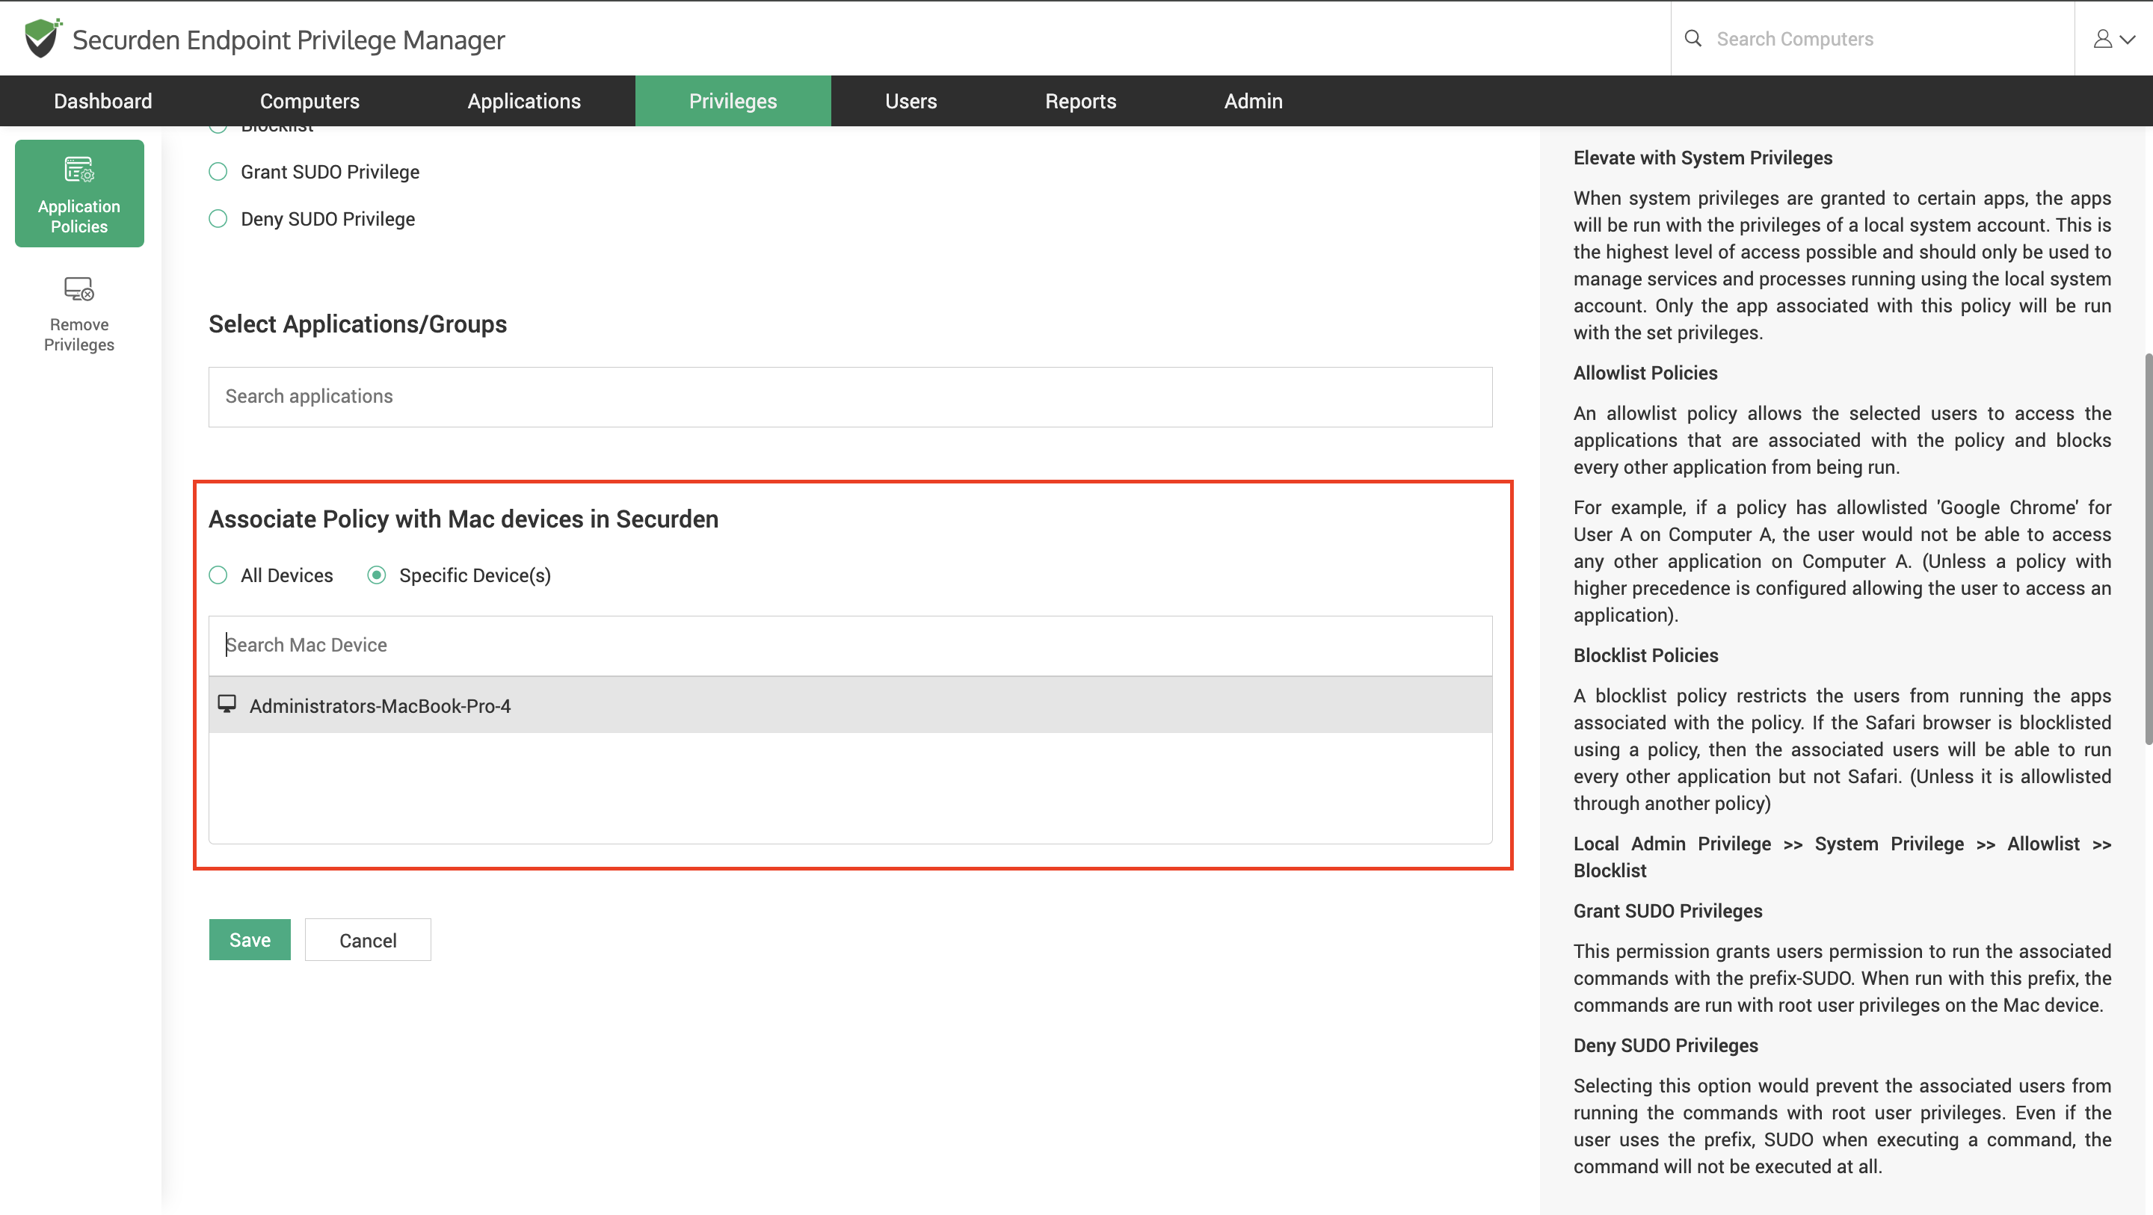Select Administrators-MacBook-Pro-4 device row
Image resolution: width=2153 pixels, height=1215 pixels.
(x=850, y=705)
